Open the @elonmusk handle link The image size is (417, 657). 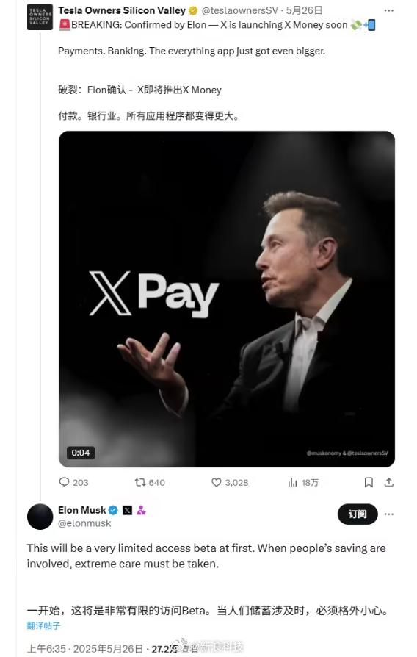pos(84,523)
